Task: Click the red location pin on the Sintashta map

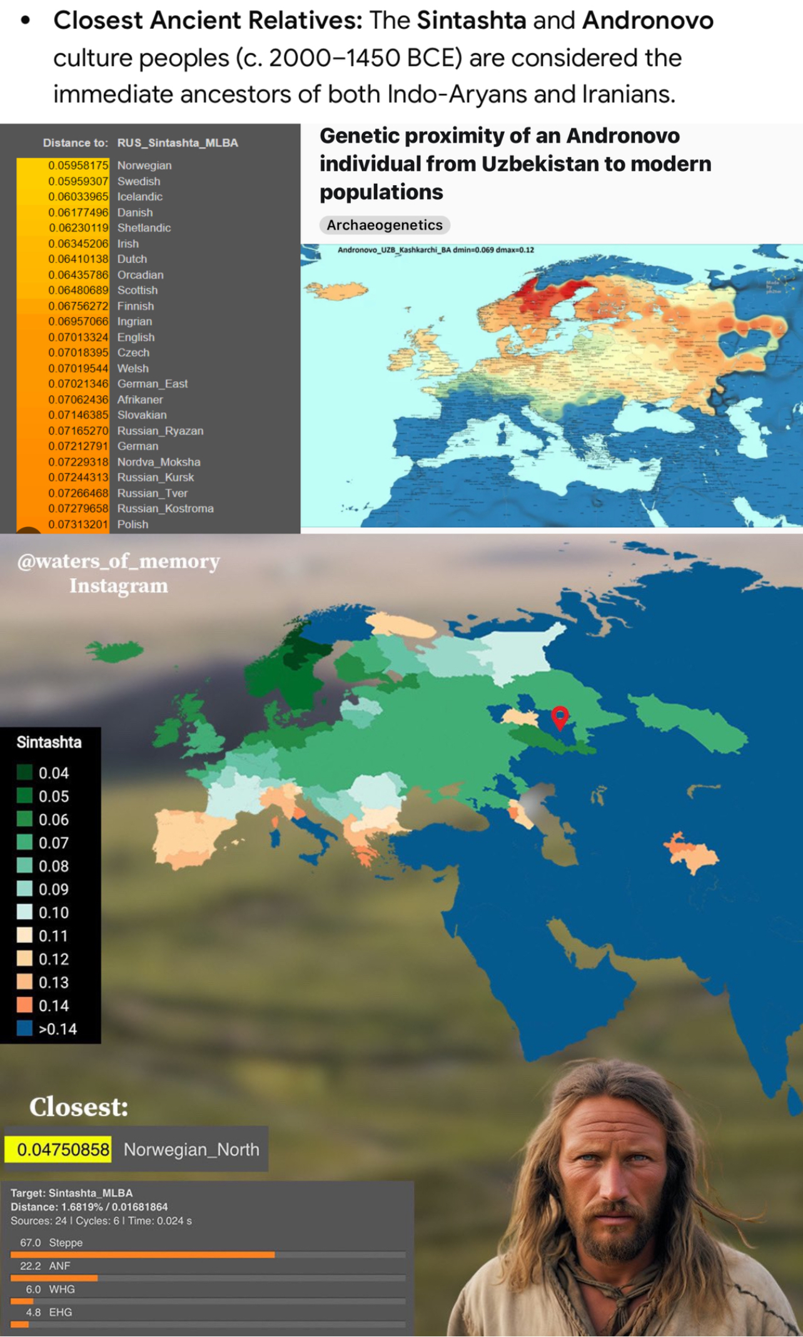Action: point(560,718)
